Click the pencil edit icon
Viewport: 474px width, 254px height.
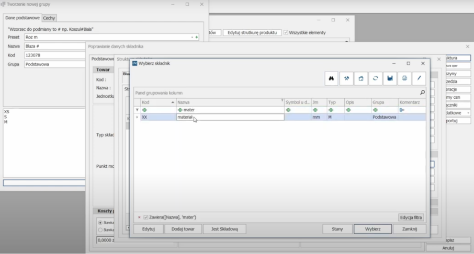click(x=419, y=78)
